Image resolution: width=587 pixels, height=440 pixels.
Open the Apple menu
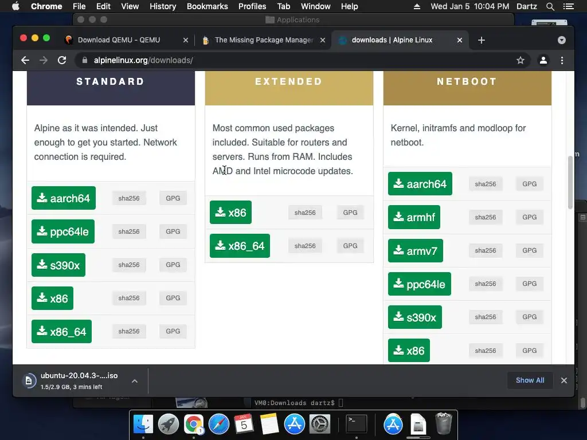15,6
